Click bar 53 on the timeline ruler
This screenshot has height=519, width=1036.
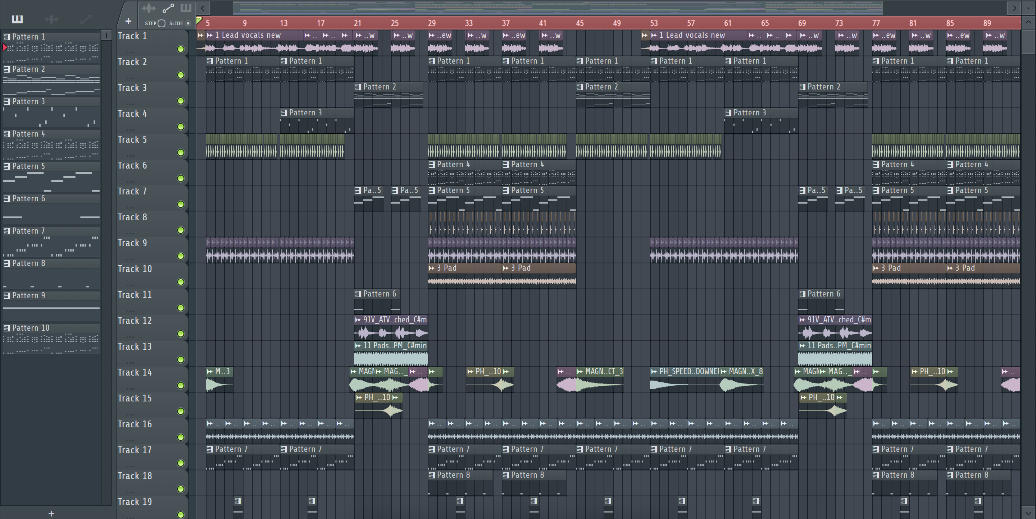pyautogui.click(x=654, y=23)
